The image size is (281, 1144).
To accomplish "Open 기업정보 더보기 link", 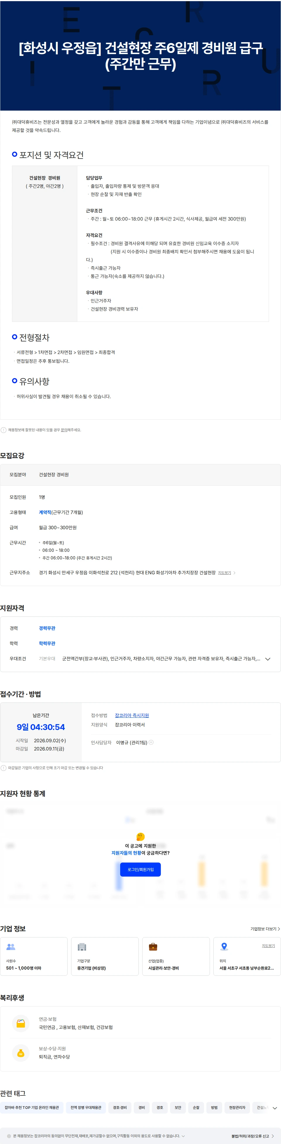I will click(x=265, y=929).
